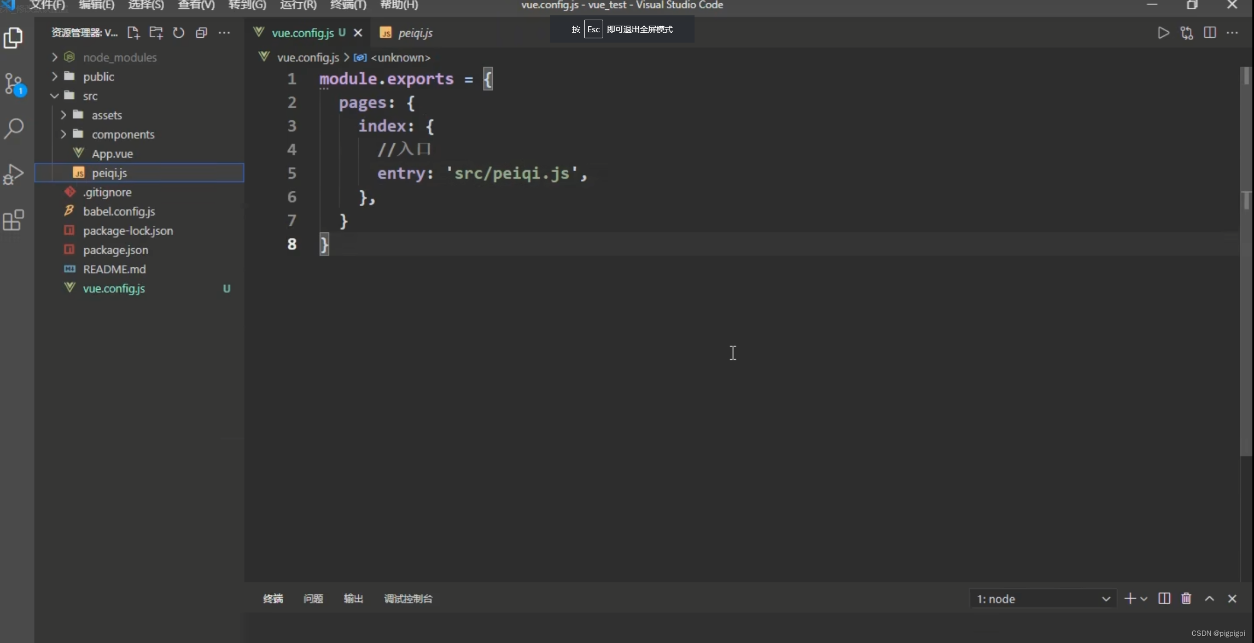Open App.vue in the explorer
1254x643 pixels.
coord(139,154)
